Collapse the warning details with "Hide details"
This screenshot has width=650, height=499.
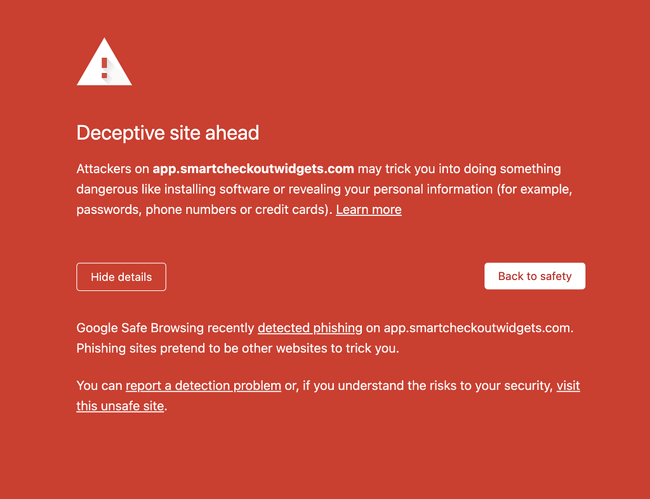pos(121,277)
